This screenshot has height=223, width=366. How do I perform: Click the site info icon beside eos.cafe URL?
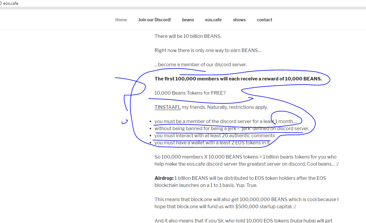tap(1, 4)
